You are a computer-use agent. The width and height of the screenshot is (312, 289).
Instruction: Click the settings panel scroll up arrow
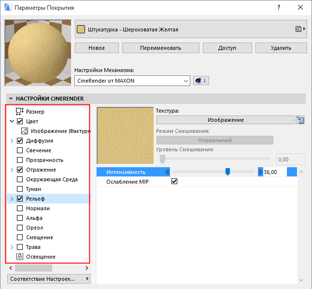301,172
